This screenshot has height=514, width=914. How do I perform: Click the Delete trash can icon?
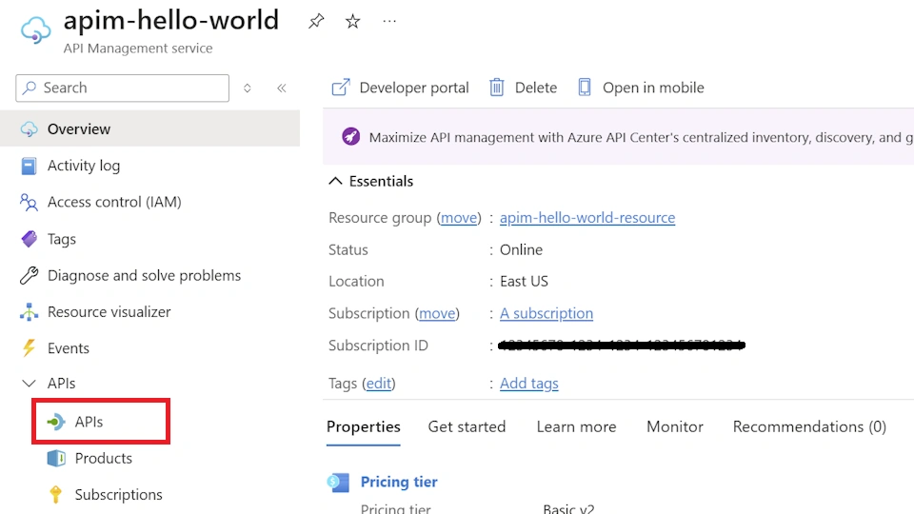pos(497,88)
